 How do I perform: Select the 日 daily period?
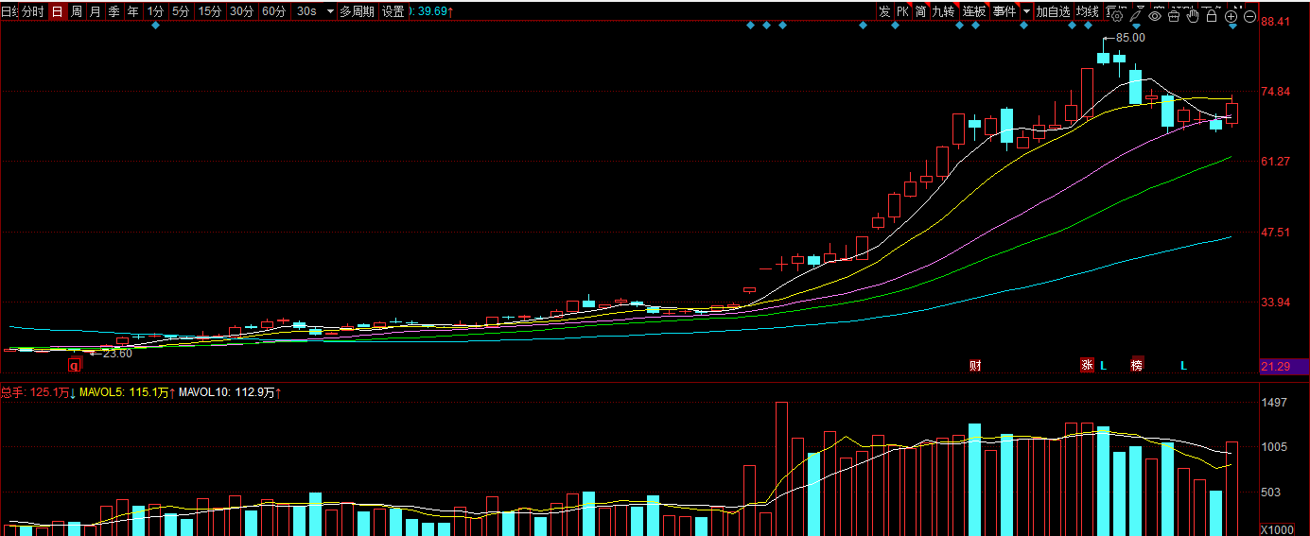coord(57,11)
